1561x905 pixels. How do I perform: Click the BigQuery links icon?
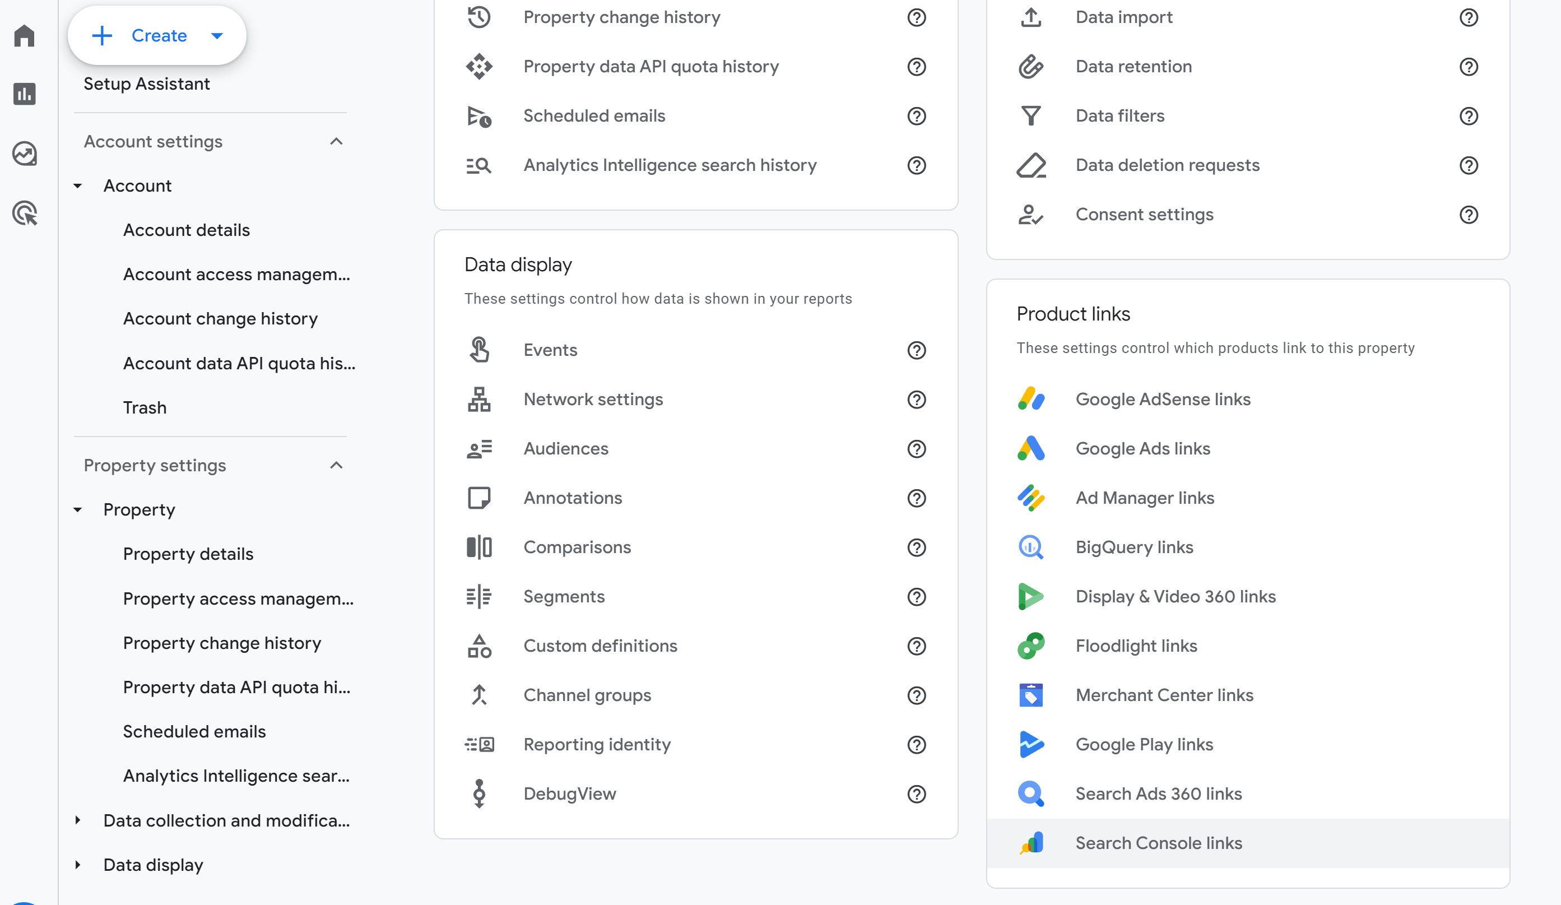click(1031, 547)
